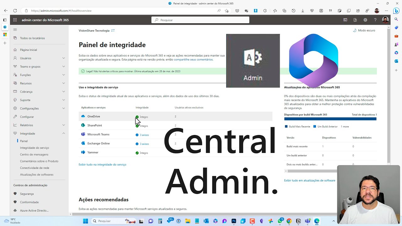Open Google Chrome from taskbar
The width and height of the screenshot is (402, 226).
click(x=289, y=221)
